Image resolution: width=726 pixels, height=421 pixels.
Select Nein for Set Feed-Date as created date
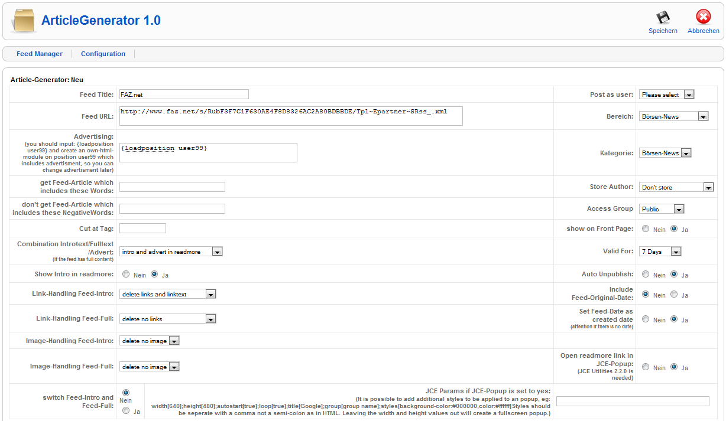tap(646, 319)
